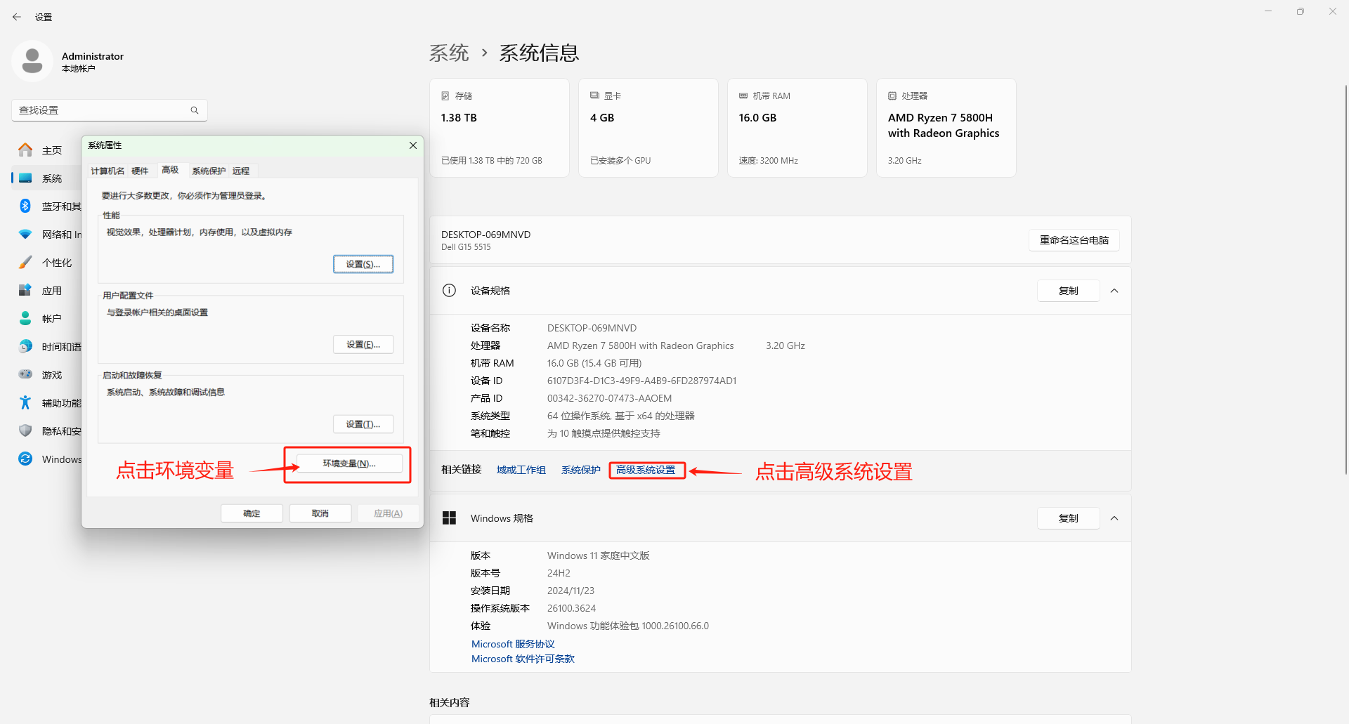Open the 域或工作组 link
Image resolution: width=1349 pixels, height=724 pixels.
521,470
